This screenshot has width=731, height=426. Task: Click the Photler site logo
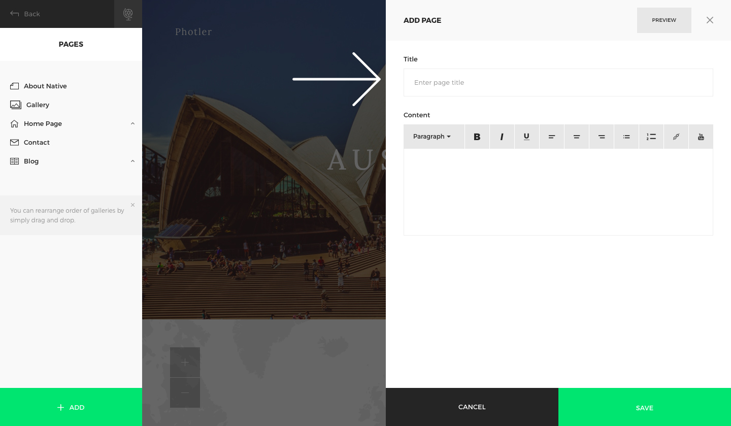point(193,31)
